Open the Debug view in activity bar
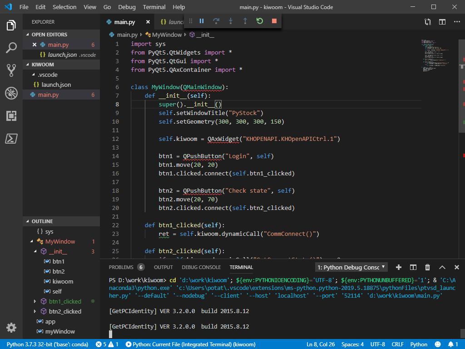 pos(11,93)
